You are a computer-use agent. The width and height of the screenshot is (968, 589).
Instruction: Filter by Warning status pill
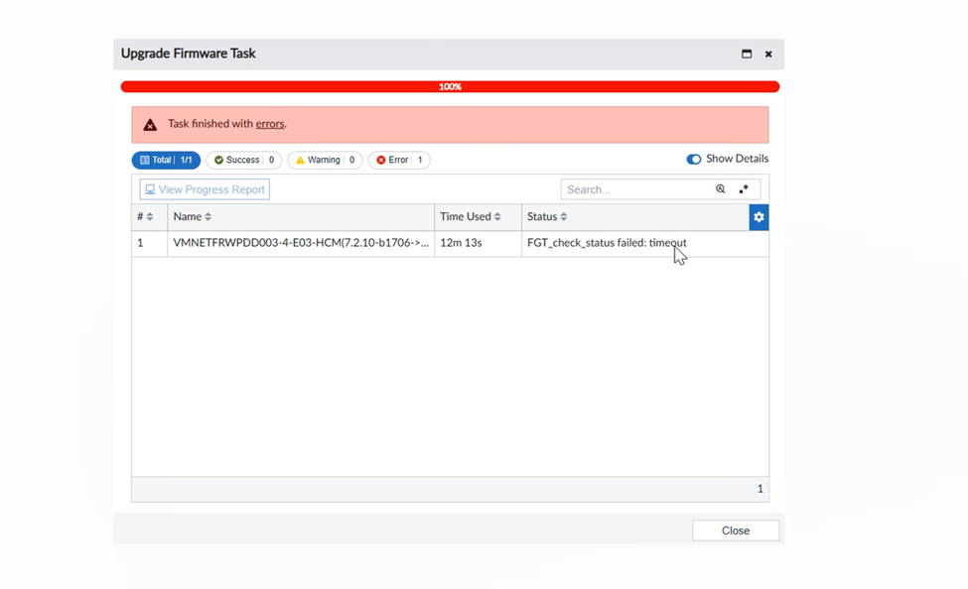325,160
